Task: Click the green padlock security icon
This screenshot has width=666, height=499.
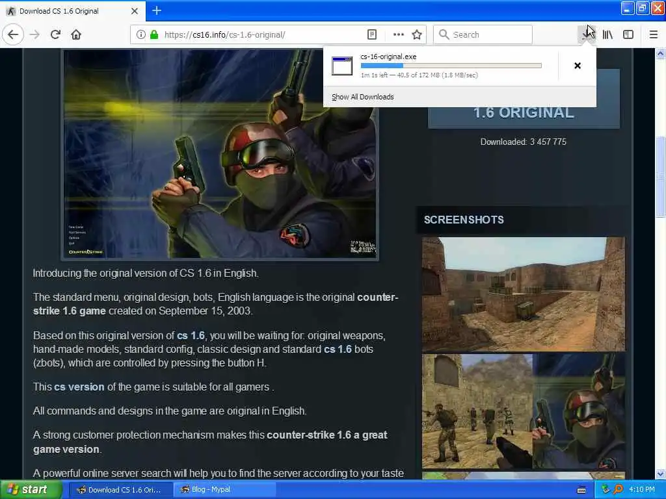Action: tap(154, 34)
